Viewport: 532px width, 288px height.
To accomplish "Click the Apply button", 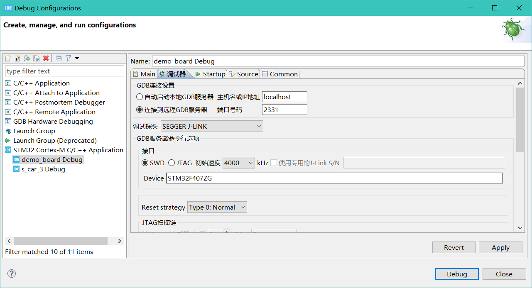I will [500, 247].
